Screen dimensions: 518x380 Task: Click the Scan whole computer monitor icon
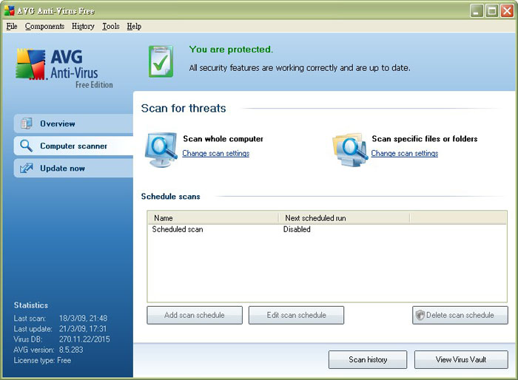pos(161,147)
